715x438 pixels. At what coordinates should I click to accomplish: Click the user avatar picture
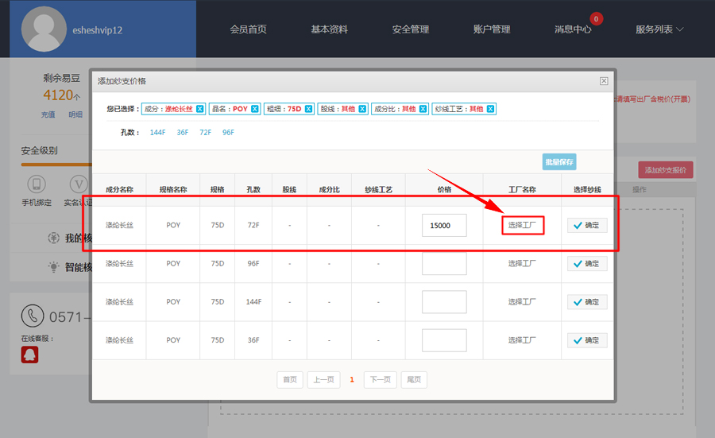(x=44, y=29)
